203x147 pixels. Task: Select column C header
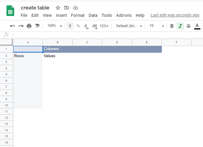[x=87, y=42]
